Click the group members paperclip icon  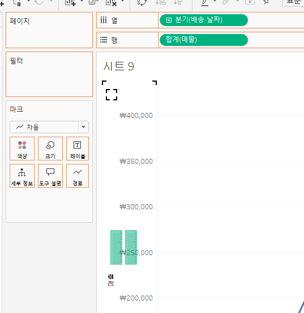click(x=226, y=2)
